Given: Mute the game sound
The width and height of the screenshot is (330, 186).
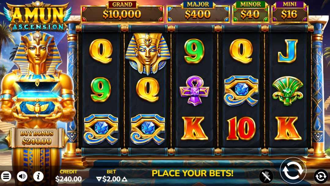Looking at the screenshot, I should [22, 176].
